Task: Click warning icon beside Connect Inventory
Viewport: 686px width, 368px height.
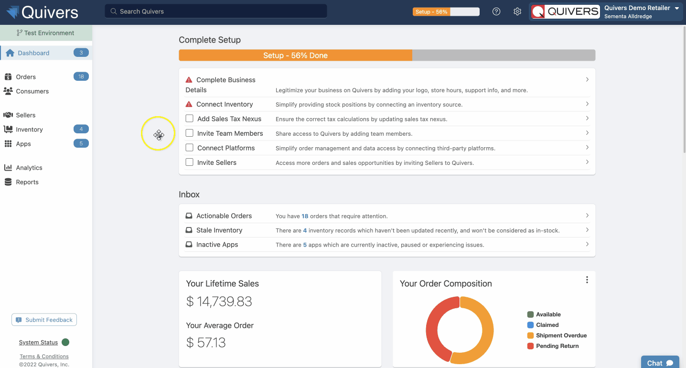Action: (189, 104)
